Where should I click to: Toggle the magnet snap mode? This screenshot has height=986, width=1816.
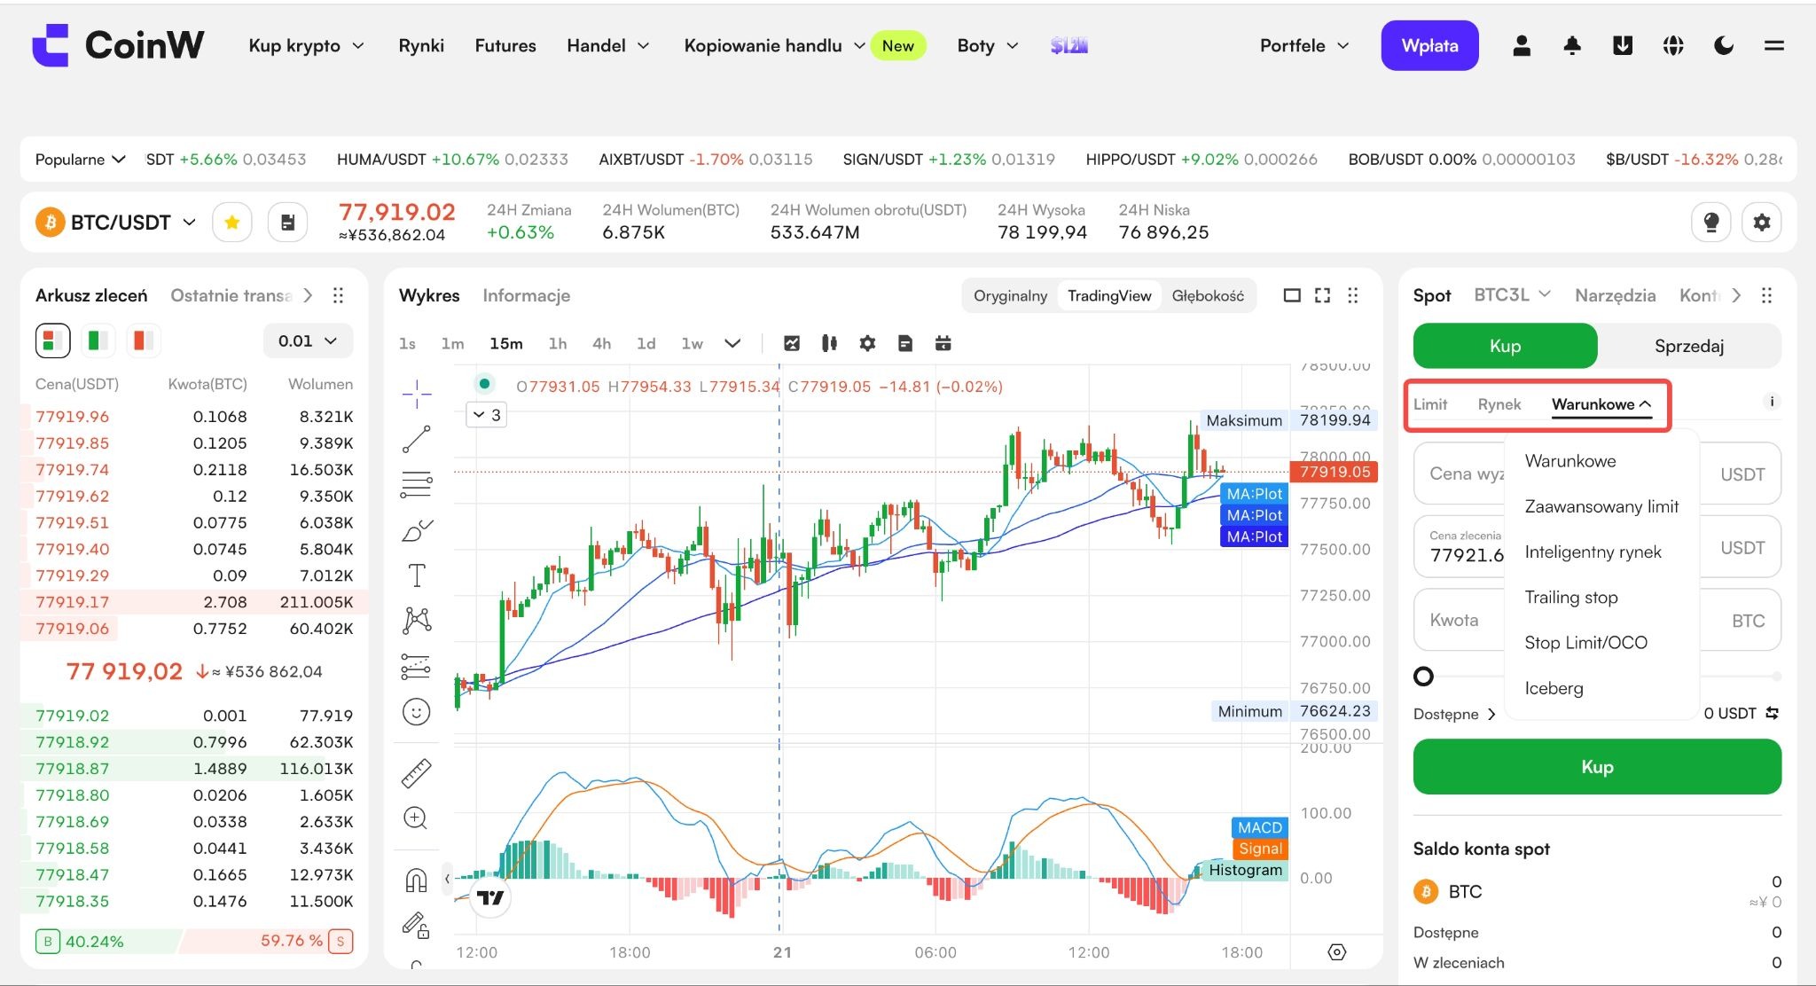pos(416,880)
